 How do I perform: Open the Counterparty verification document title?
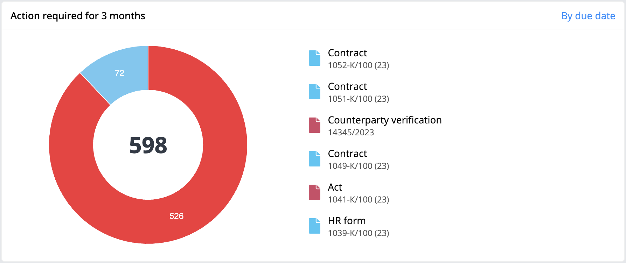click(x=385, y=120)
